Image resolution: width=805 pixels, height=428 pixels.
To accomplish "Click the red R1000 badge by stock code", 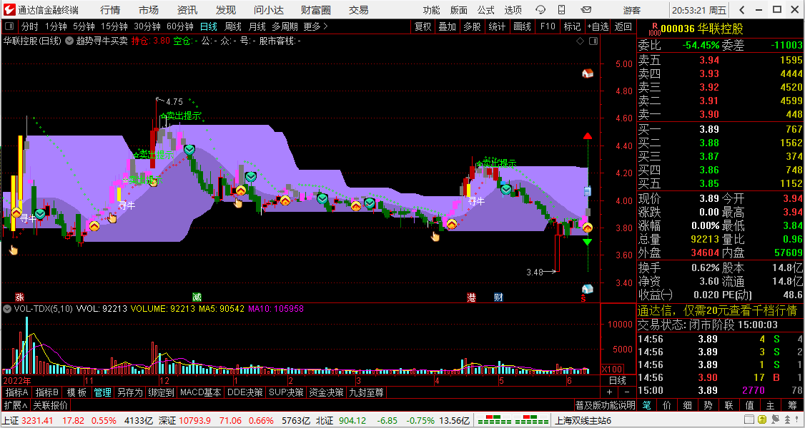I will tap(654, 29).
